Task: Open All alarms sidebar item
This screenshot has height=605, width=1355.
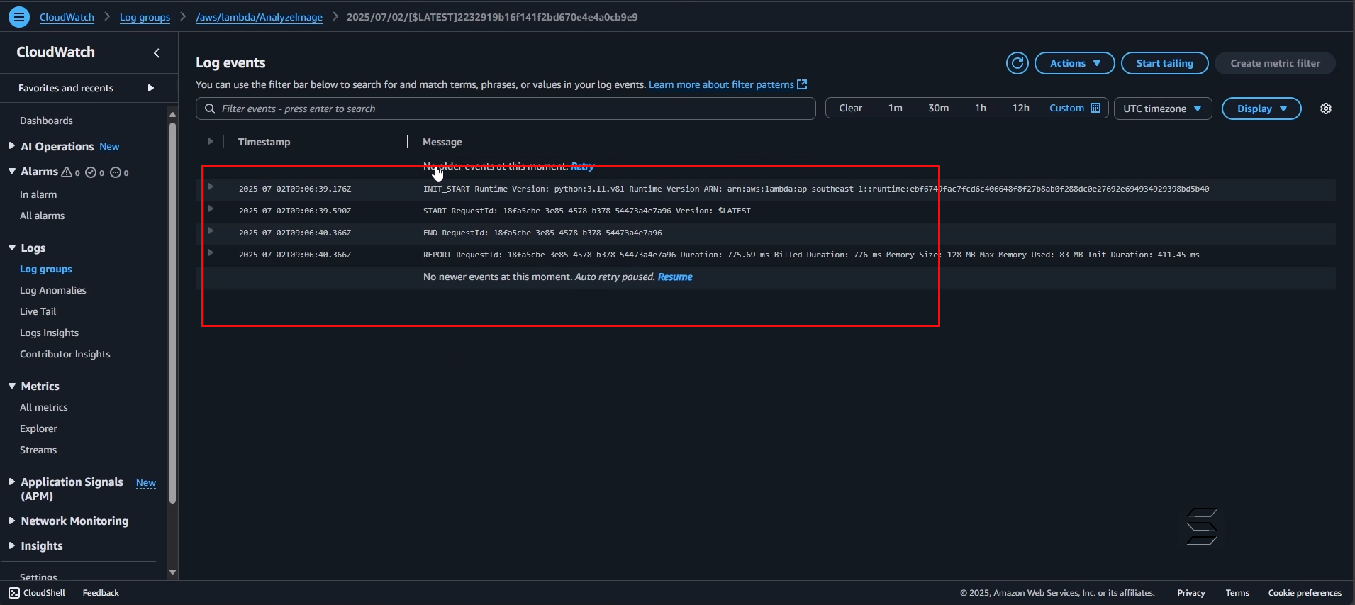Action: pyautogui.click(x=42, y=216)
